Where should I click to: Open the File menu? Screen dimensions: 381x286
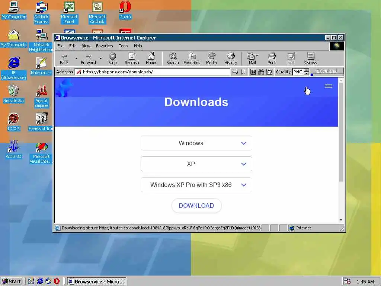(60, 46)
